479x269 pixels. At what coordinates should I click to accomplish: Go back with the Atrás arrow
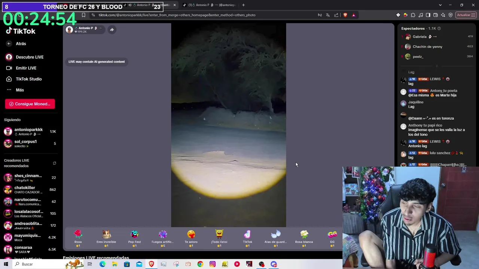click(9, 44)
